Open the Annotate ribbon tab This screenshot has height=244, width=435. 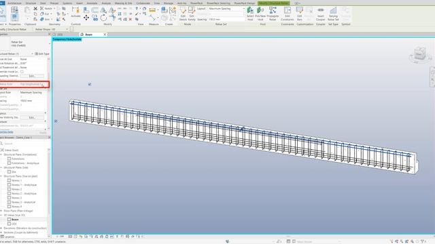(x=92, y=3)
